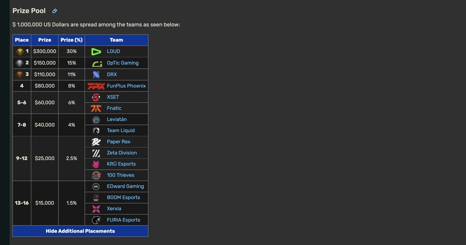The image size is (466, 245).
Task: Click the FURIA Esports logo icon
Action: tap(96, 220)
